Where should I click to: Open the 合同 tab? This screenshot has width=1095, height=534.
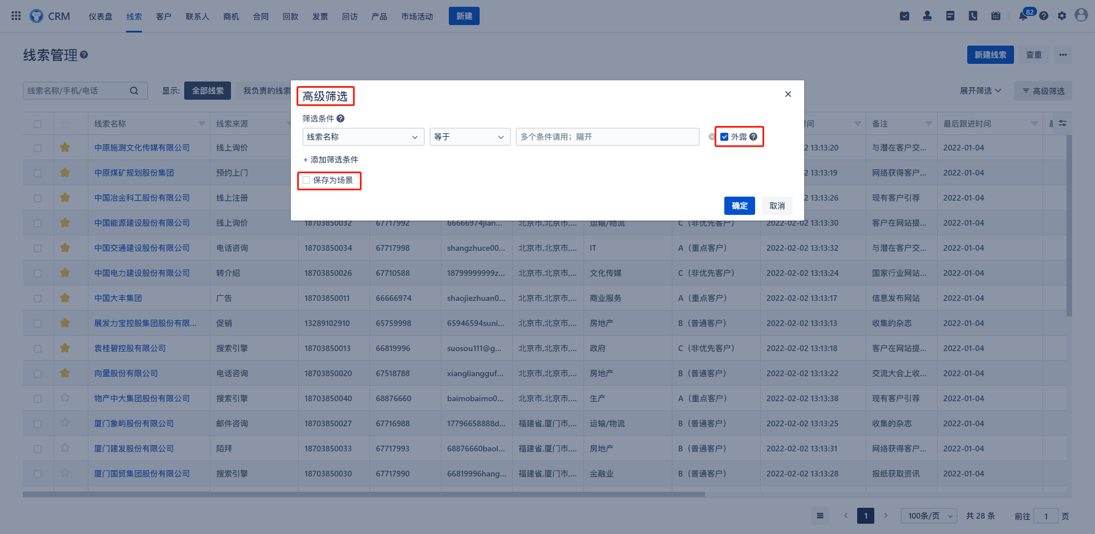[261, 17]
